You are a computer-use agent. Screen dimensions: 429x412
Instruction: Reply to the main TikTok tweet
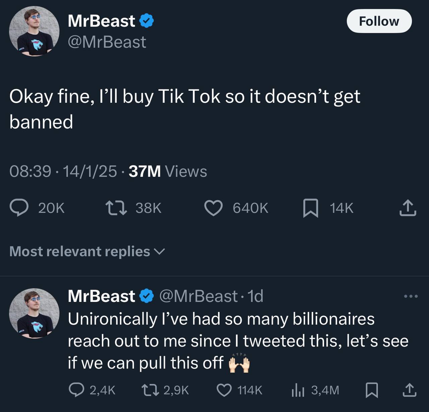[20, 208]
